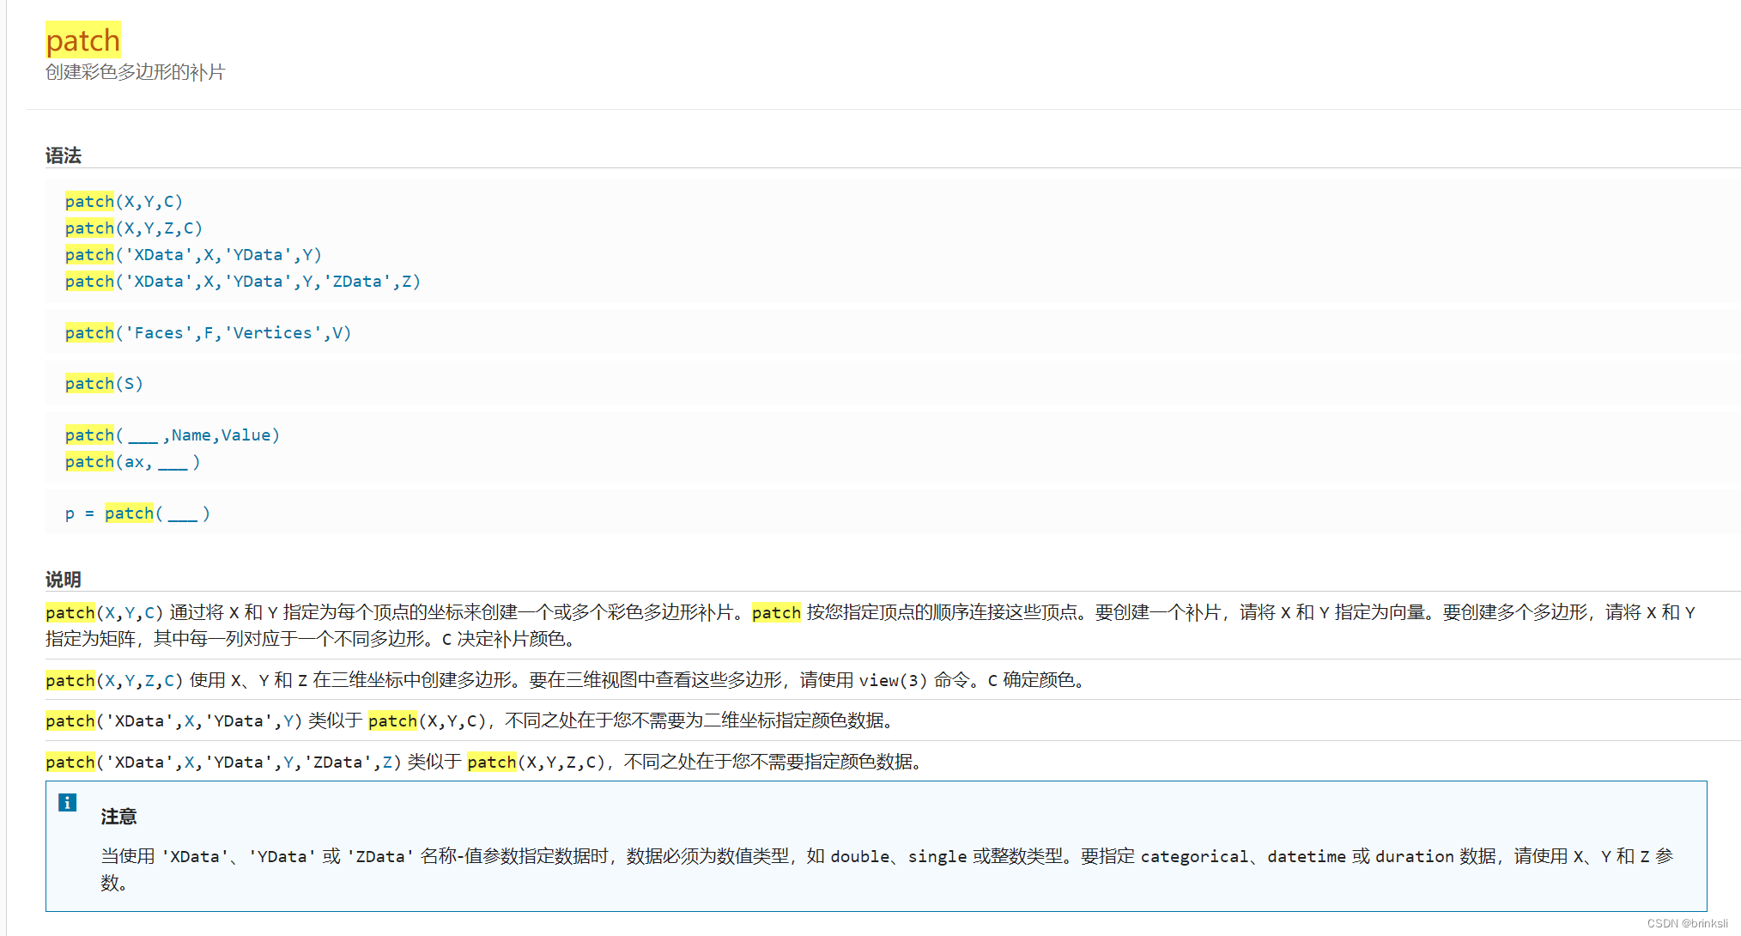Click patch('XData',X,'YData',Y) syntax entry
The image size is (1741, 936).
[193, 255]
